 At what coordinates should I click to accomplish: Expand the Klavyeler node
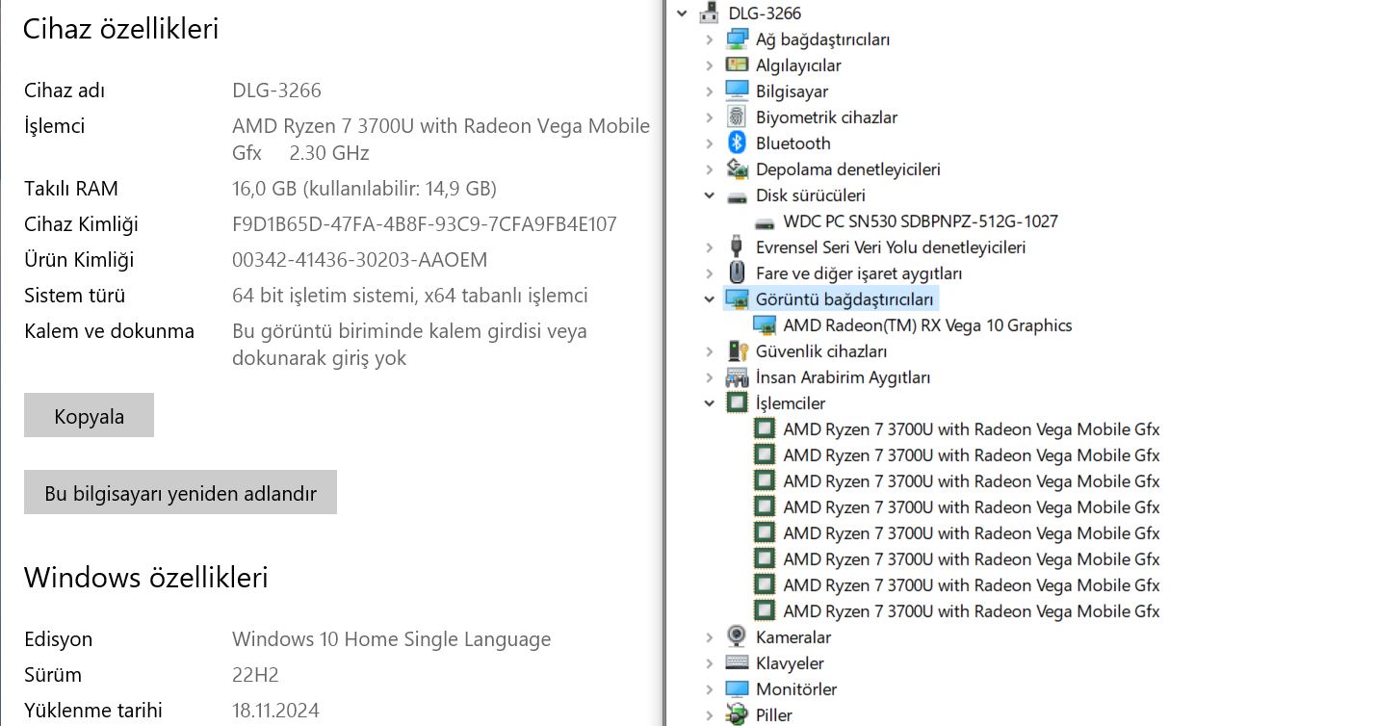pyautogui.click(x=710, y=662)
